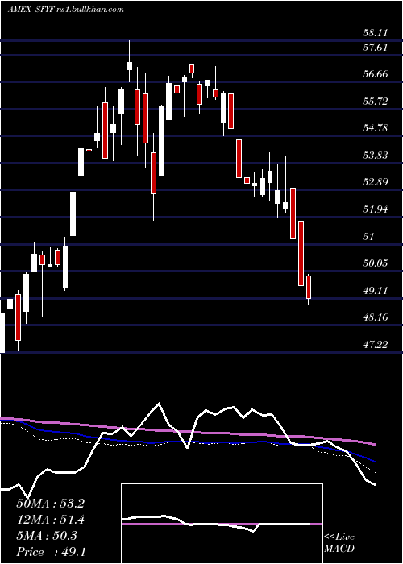The height and width of the screenshot is (564, 403).
Task: Click the 50MA : 53.2 readout
Action: (50, 504)
